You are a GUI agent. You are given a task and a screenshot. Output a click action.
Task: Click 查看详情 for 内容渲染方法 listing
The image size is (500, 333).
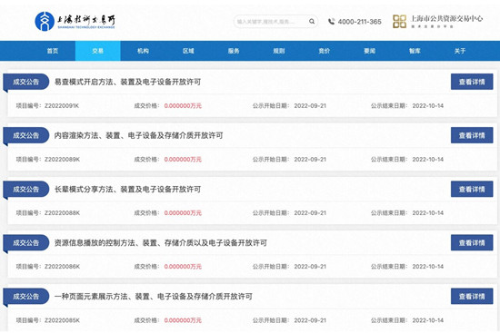click(472, 135)
